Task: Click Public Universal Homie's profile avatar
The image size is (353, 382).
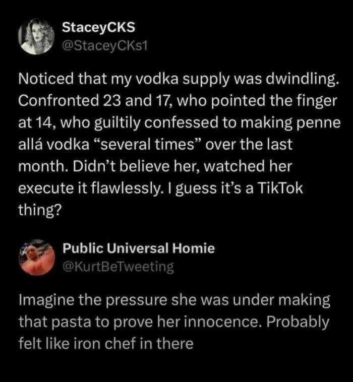Action: (36, 257)
